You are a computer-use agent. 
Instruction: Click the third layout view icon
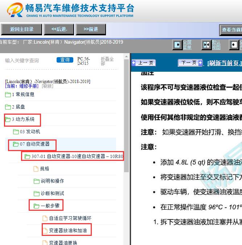pyautogui.click(x=234, y=45)
